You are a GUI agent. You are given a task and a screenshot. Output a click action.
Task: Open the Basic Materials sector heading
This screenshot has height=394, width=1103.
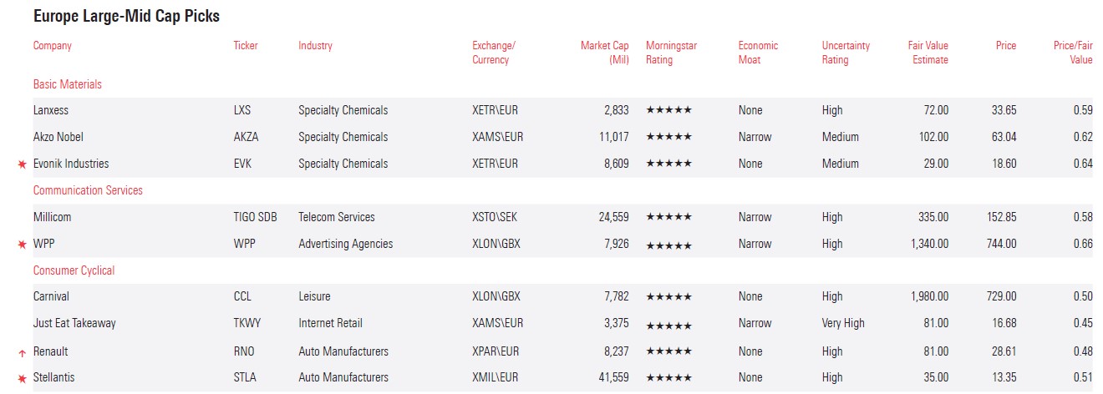(68, 84)
